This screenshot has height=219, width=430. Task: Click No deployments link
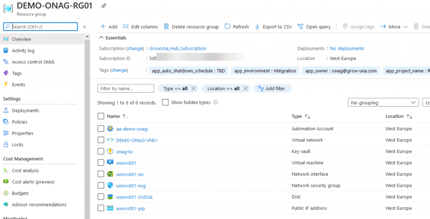click(x=347, y=49)
